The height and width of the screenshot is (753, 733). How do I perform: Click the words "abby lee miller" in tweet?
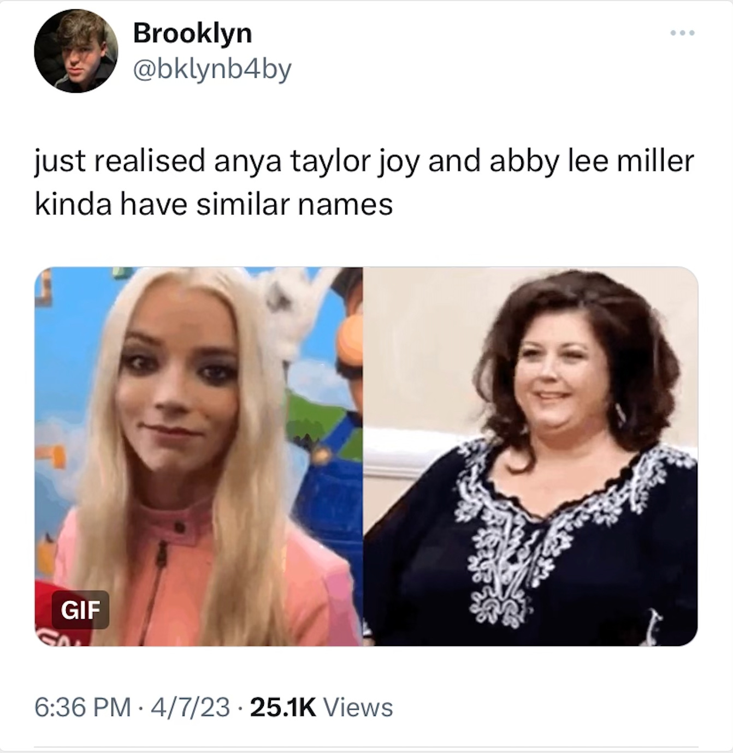click(x=592, y=162)
